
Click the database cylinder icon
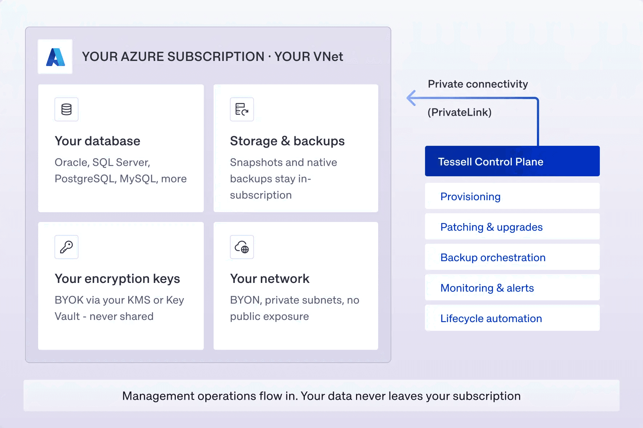coord(66,109)
